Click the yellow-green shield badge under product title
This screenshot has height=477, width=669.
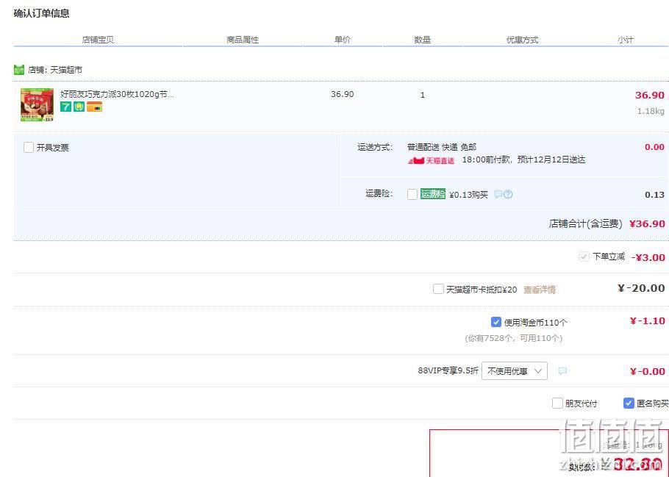(x=79, y=107)
